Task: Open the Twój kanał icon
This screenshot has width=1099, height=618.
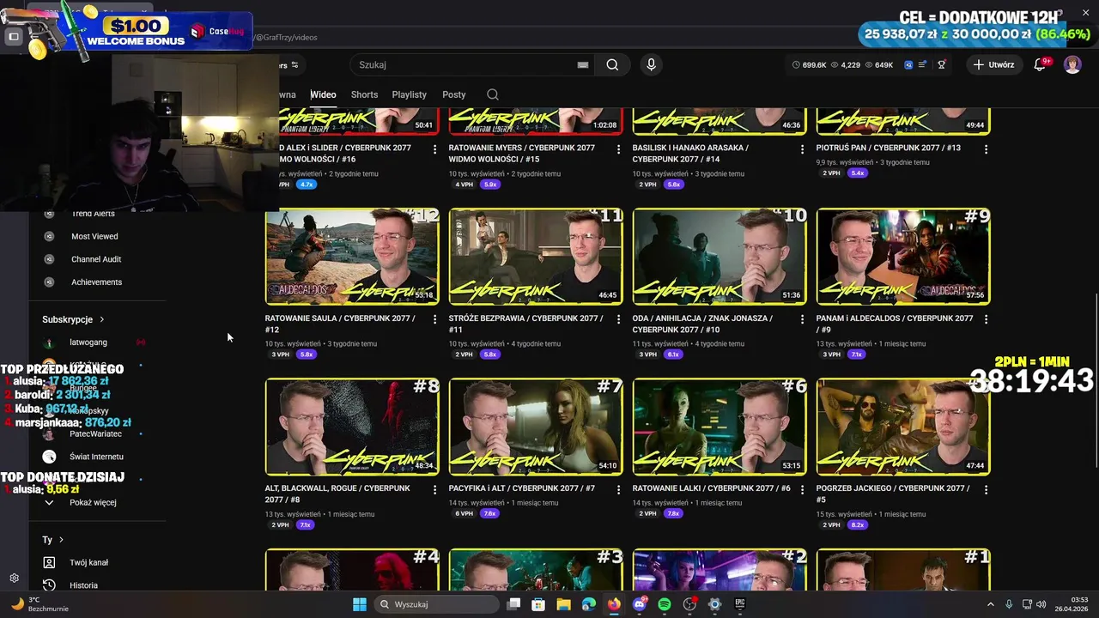Action: [x=49, y=562]
